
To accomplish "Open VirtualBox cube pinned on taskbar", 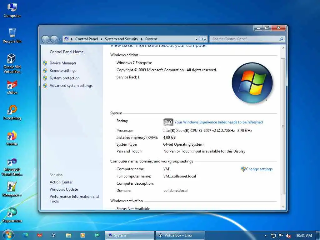I will (54, 235).
